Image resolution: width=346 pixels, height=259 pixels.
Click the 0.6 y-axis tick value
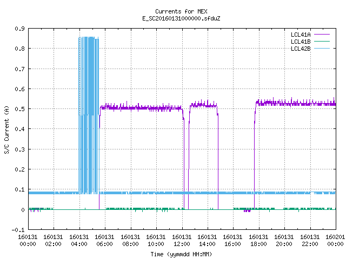click(x=19, y=89)
